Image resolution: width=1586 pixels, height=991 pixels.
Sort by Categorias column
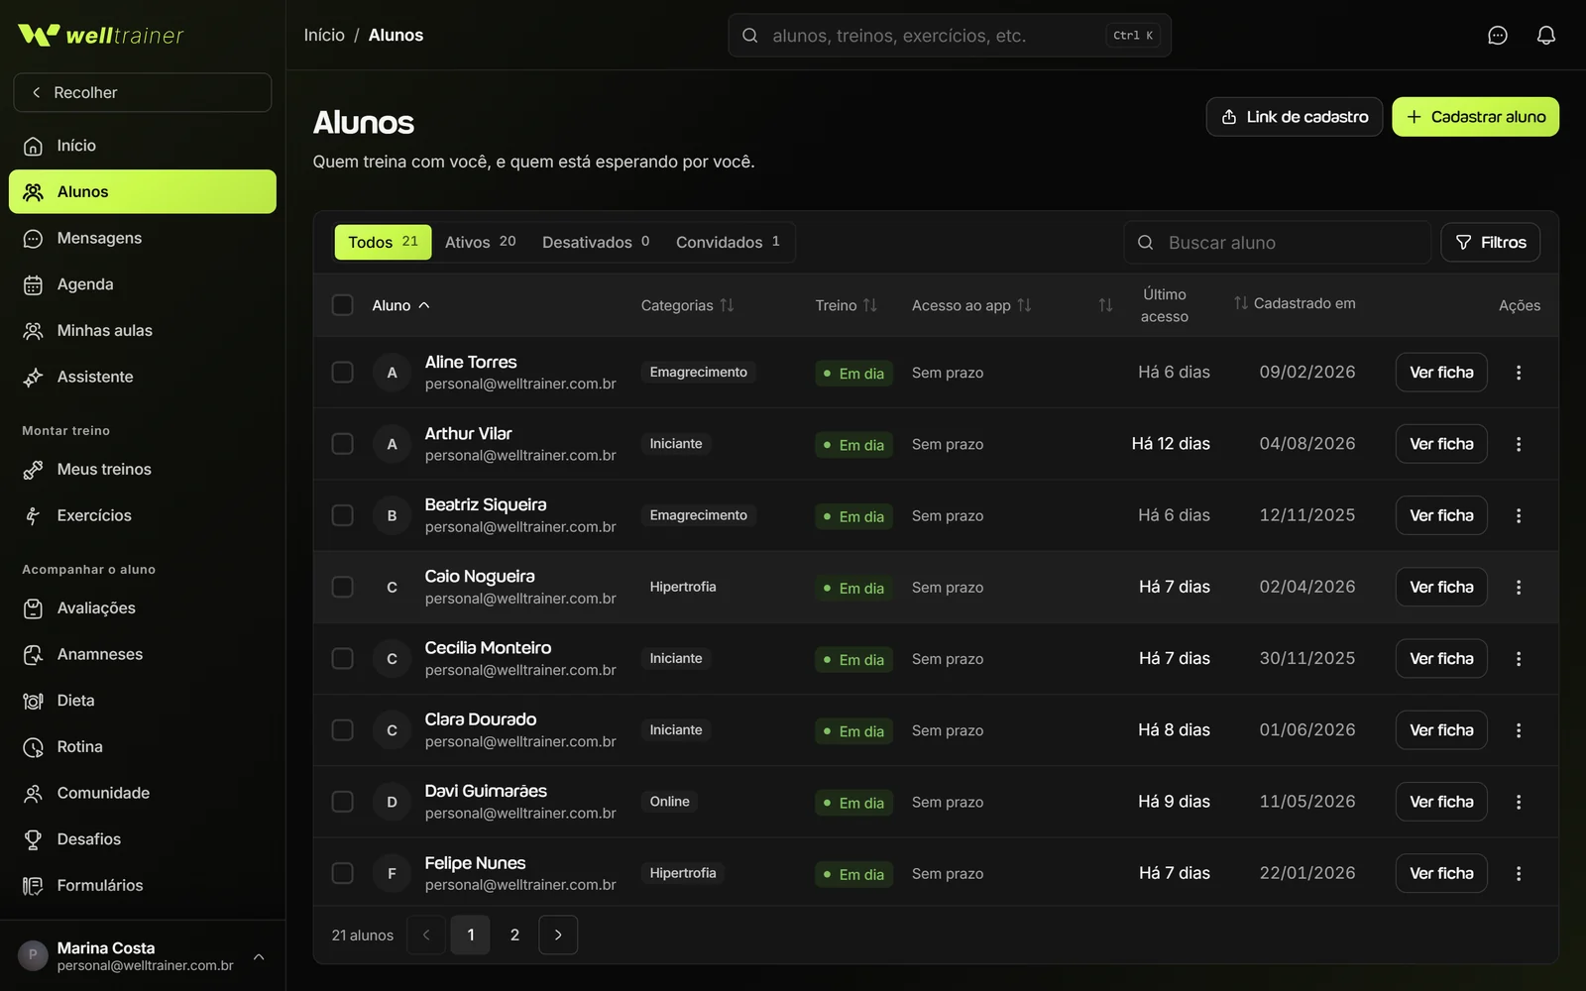[x=687, y=305]
